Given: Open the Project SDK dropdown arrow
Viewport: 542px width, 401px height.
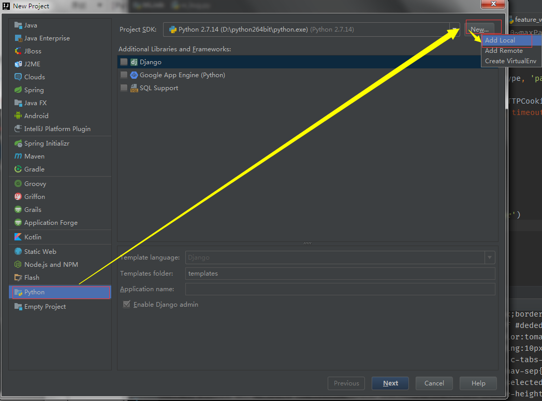Looking at the screenshot, I should (x=455, y=30).
